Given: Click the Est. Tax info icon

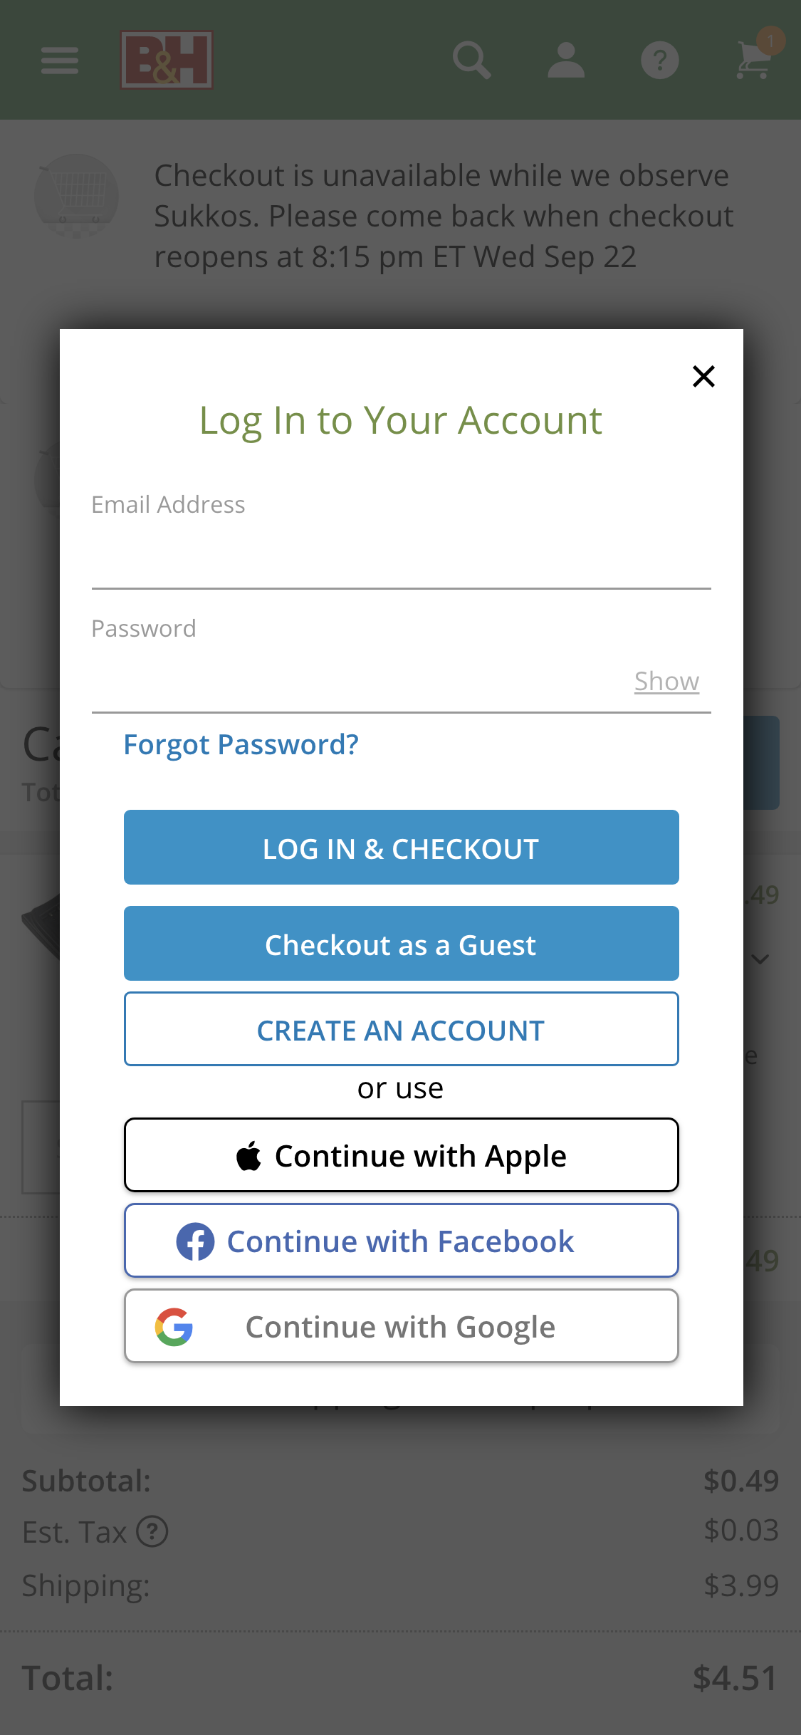Looking at the screenshot, I should coord(152,1531).
